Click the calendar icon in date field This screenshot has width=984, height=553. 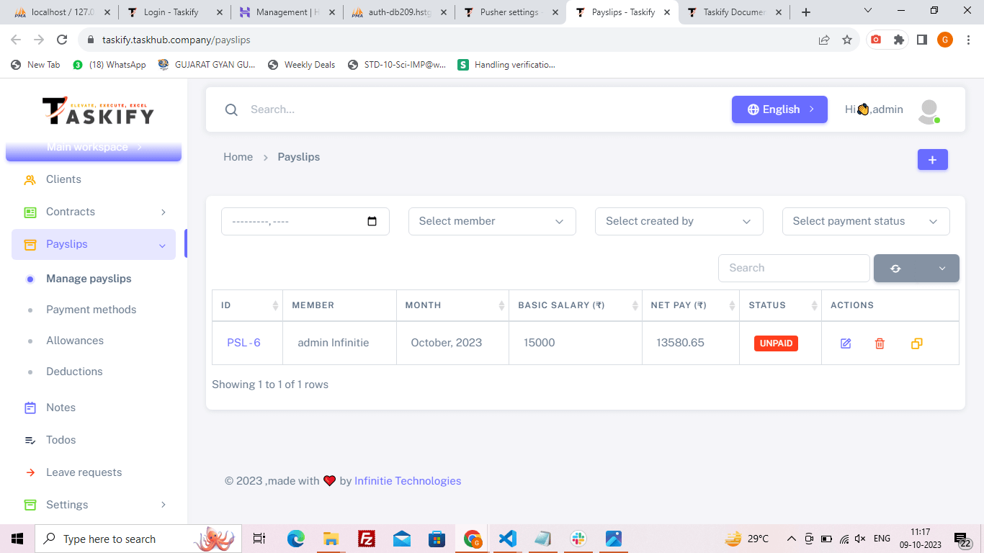(x=372, y=221)
